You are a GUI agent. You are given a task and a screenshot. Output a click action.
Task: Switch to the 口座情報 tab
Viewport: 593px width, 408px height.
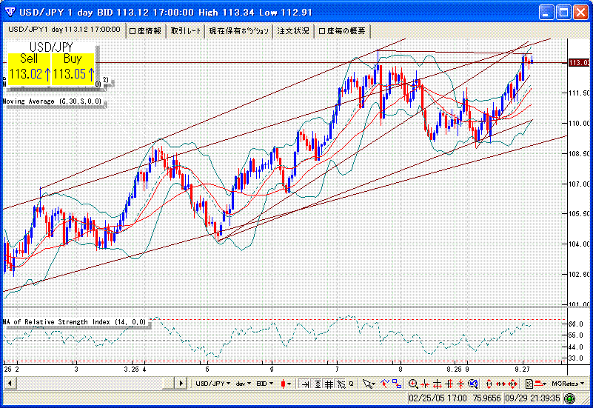click(x=145, y=30)
